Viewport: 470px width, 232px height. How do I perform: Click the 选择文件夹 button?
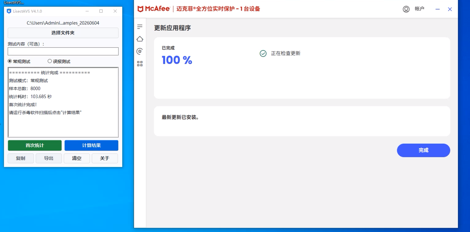(63, 33)
